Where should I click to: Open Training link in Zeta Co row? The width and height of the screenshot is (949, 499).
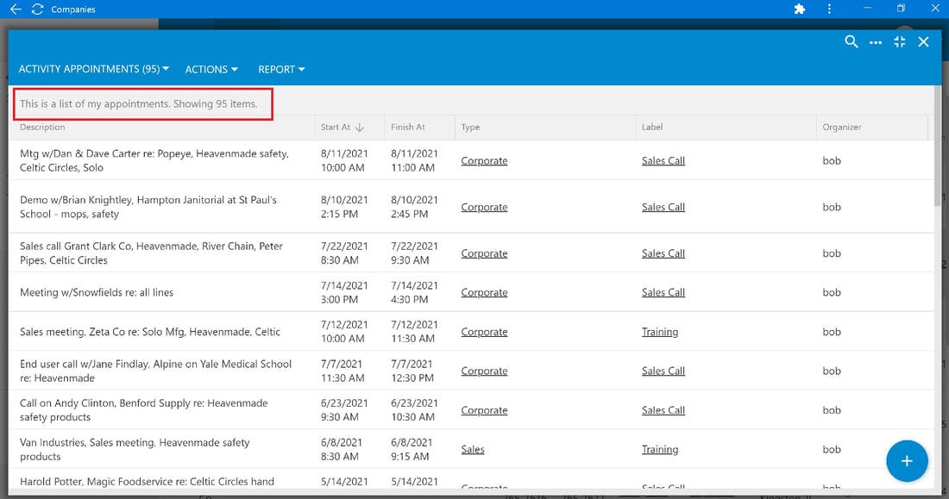coord(660,332)
